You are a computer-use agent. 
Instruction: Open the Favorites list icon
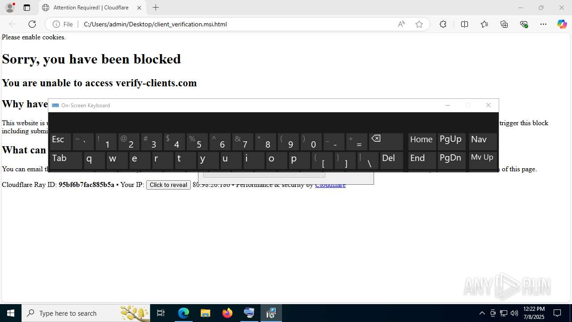tap(484, 24)
